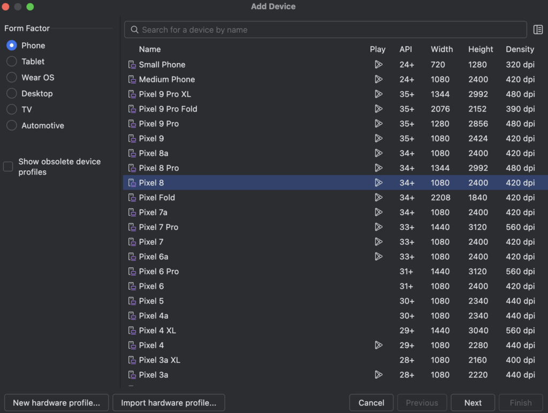Click device icon beside Pixel 6 Pro

[x=132, y=272]
